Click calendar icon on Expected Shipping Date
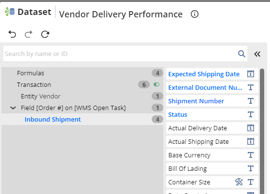The image size is (270, 194). [x=251, y=74]
